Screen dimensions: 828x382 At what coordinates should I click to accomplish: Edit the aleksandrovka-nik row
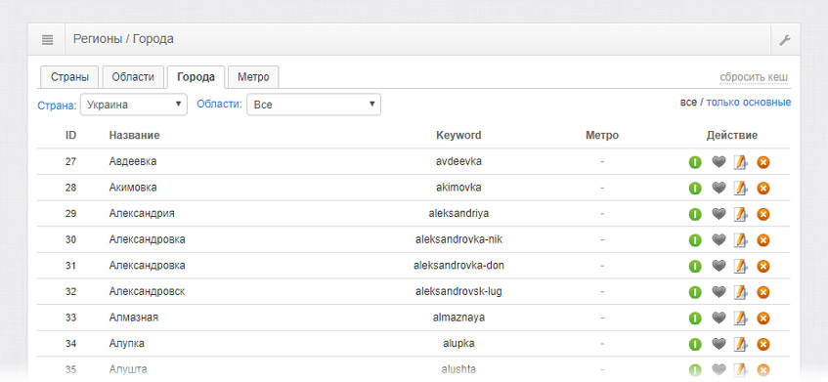pyautogui.click(x=741, y=240)
